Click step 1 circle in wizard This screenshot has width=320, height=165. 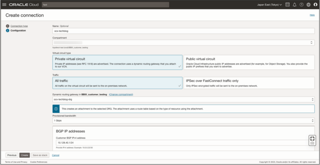coord(8,26)
